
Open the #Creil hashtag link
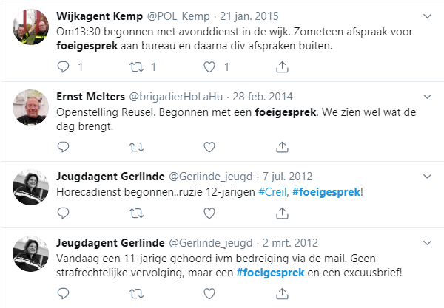pyautogui.click(x=272, y=192)
